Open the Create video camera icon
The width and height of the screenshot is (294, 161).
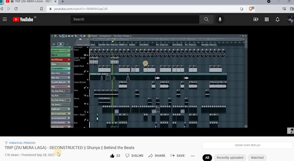[x=256, y=19]
